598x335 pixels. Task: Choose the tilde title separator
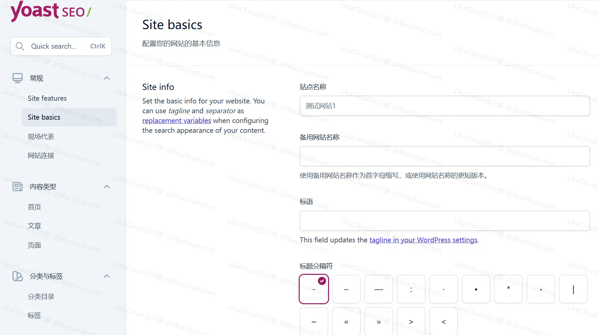(x=314, y=321)
